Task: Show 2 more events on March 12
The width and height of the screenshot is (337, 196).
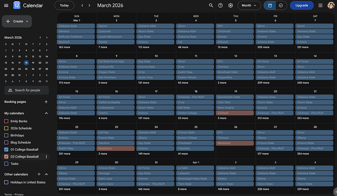Action: click(222, 83)
